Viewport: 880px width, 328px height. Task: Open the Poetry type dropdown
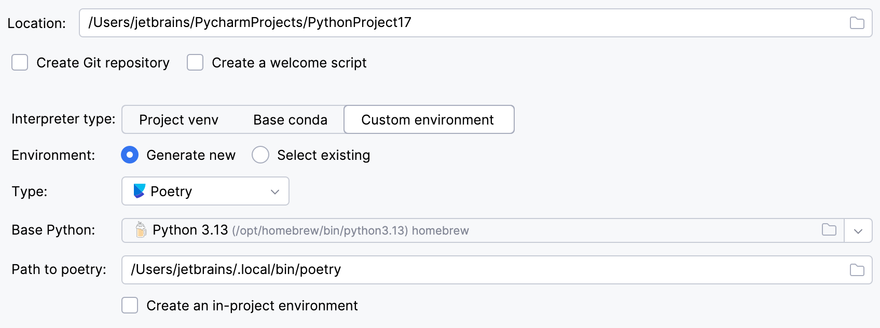[x=205, y=191]
